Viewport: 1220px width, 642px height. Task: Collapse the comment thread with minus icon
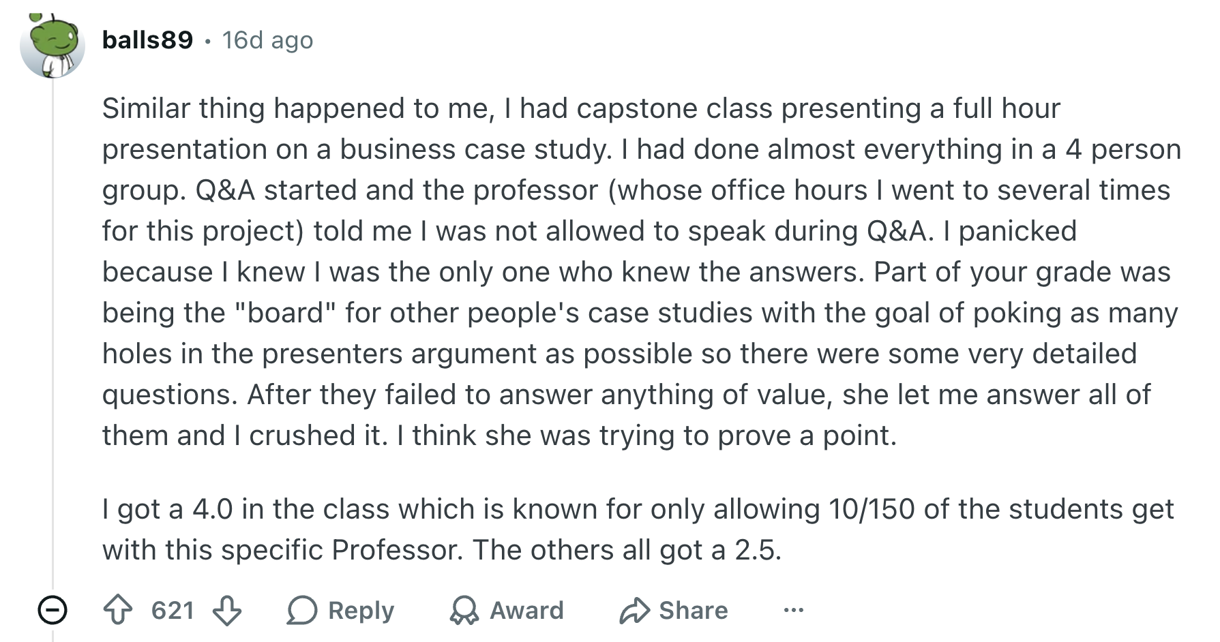click(53, 609)
